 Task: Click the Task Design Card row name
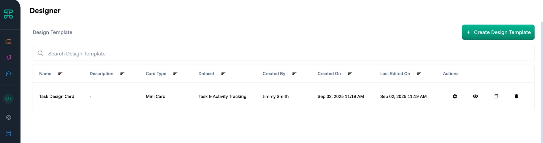pos(57,96)
